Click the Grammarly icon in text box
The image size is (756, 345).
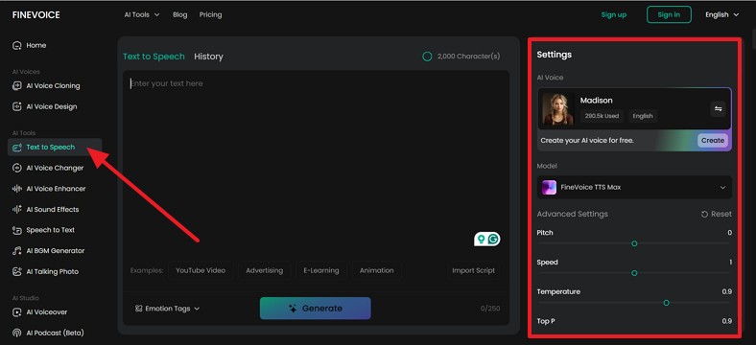(x=493, y=239)
